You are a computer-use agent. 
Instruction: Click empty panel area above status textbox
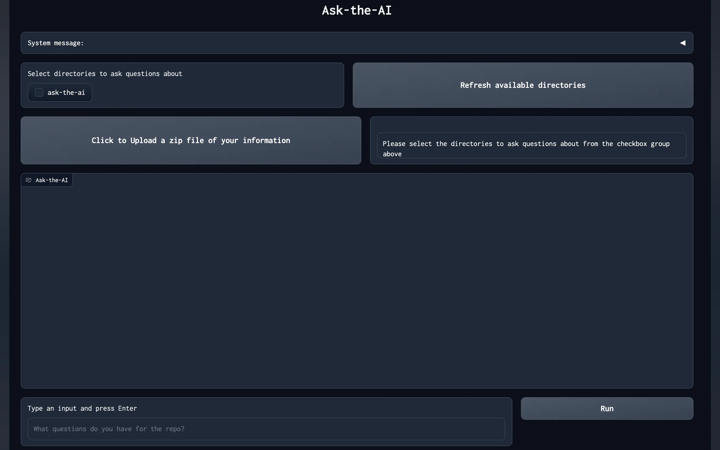point(531,125)
